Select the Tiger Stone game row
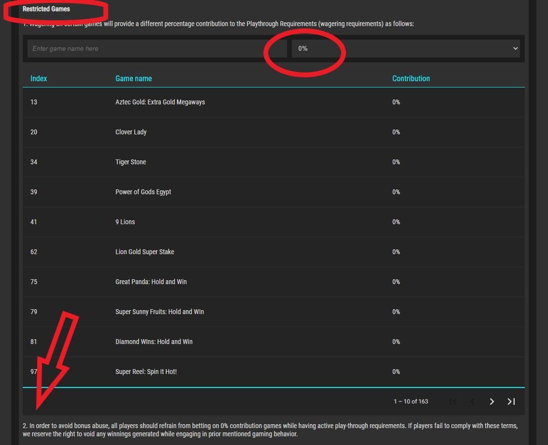 tap(130, 162)
